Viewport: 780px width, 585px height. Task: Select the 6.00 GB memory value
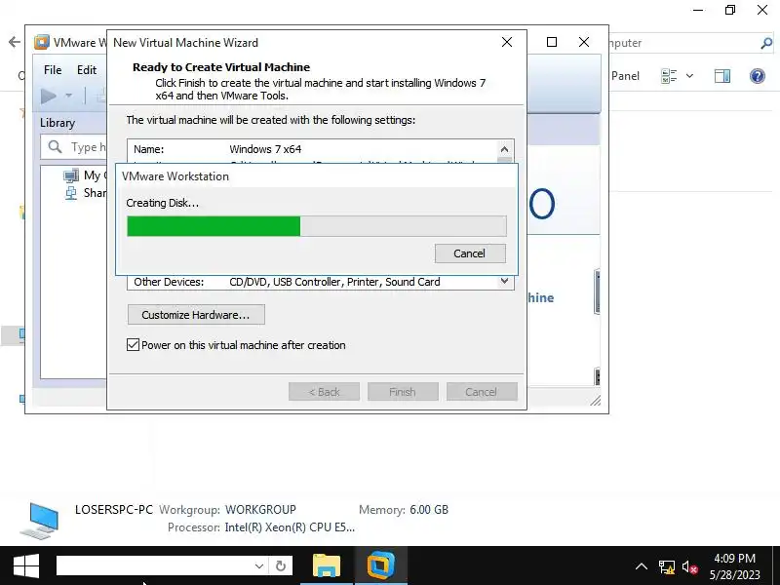[x=429, y=510]
